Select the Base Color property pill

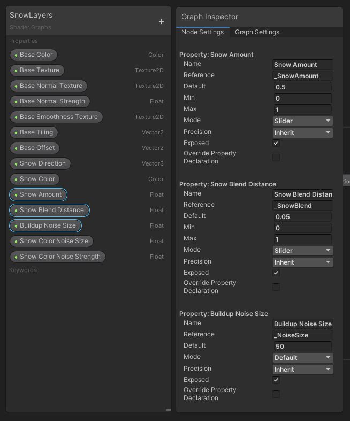pyautogui.click(x=34, y=55)
